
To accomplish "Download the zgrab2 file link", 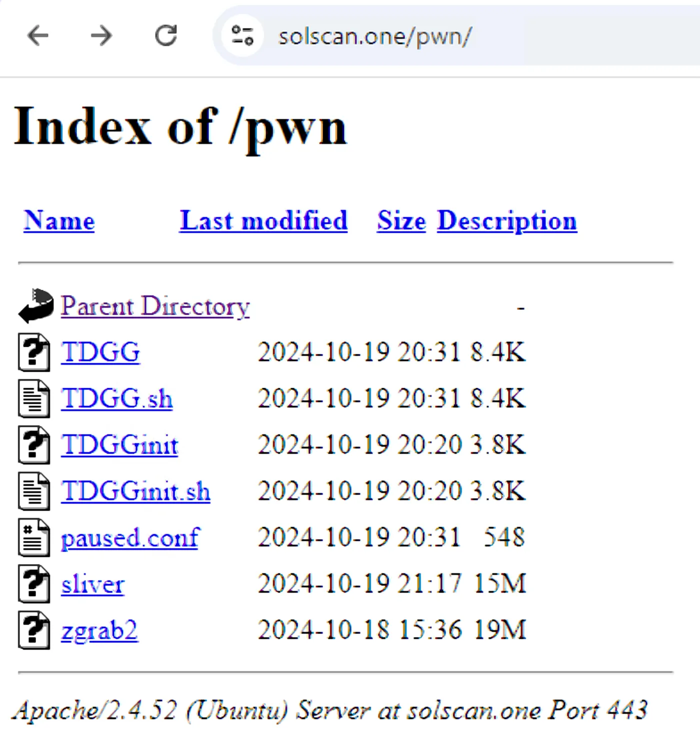I will tap(99, 630).
